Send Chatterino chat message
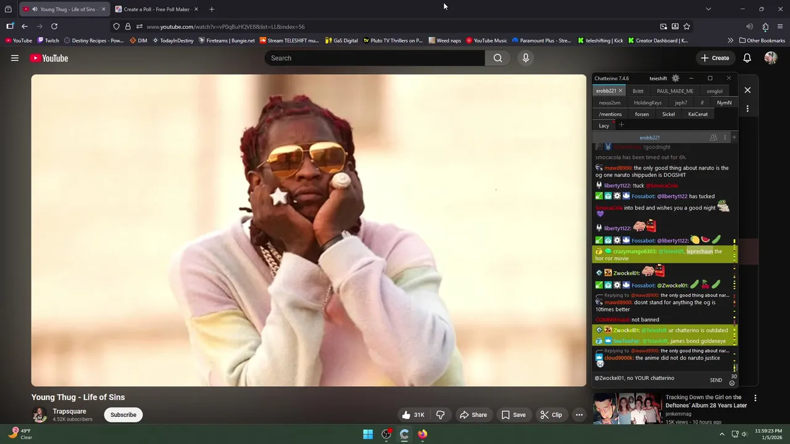Image resolution: width=790 pixels, height=444 pixels. click(715, 380)
